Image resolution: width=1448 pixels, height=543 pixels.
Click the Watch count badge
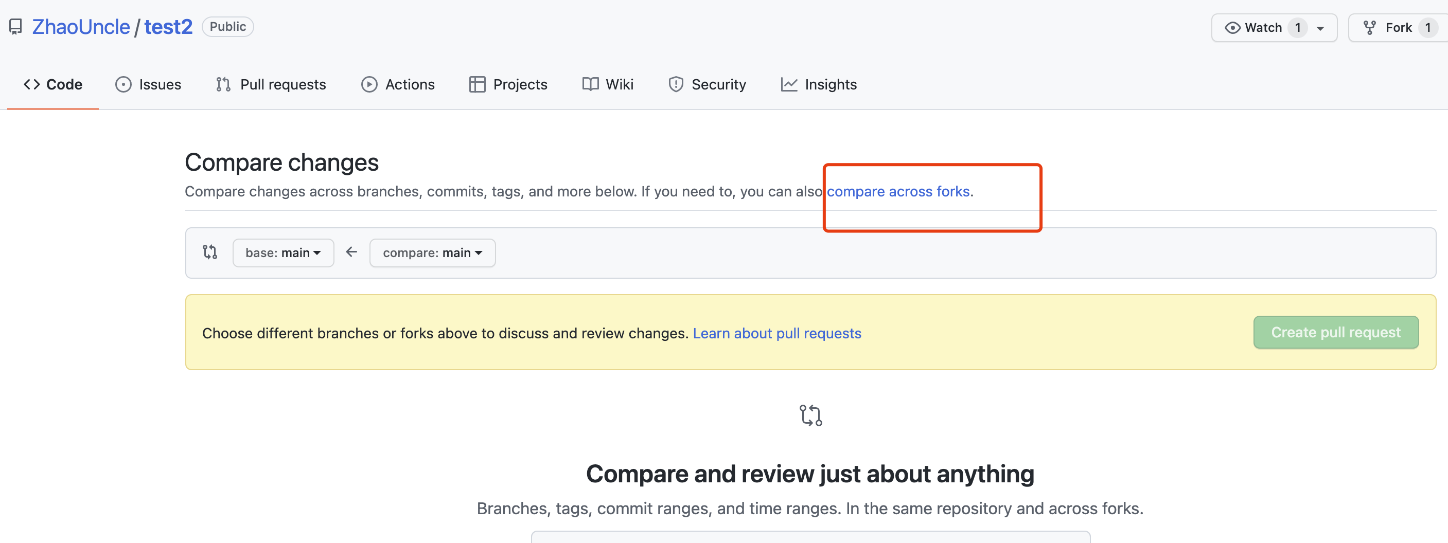coord(1297,28)
